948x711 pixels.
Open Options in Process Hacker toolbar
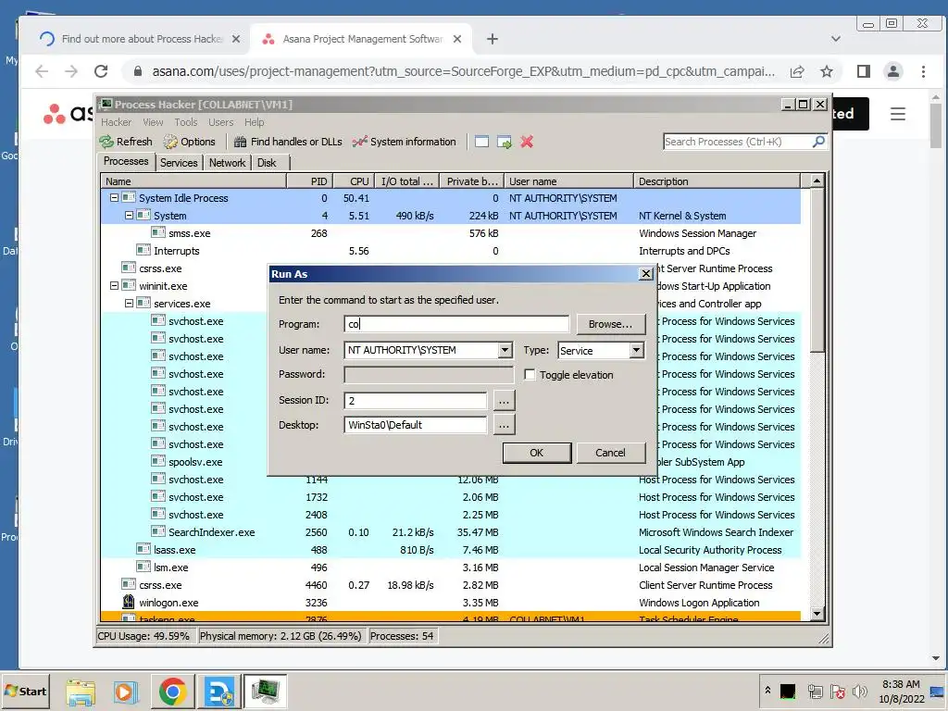[x=189, y=142]
